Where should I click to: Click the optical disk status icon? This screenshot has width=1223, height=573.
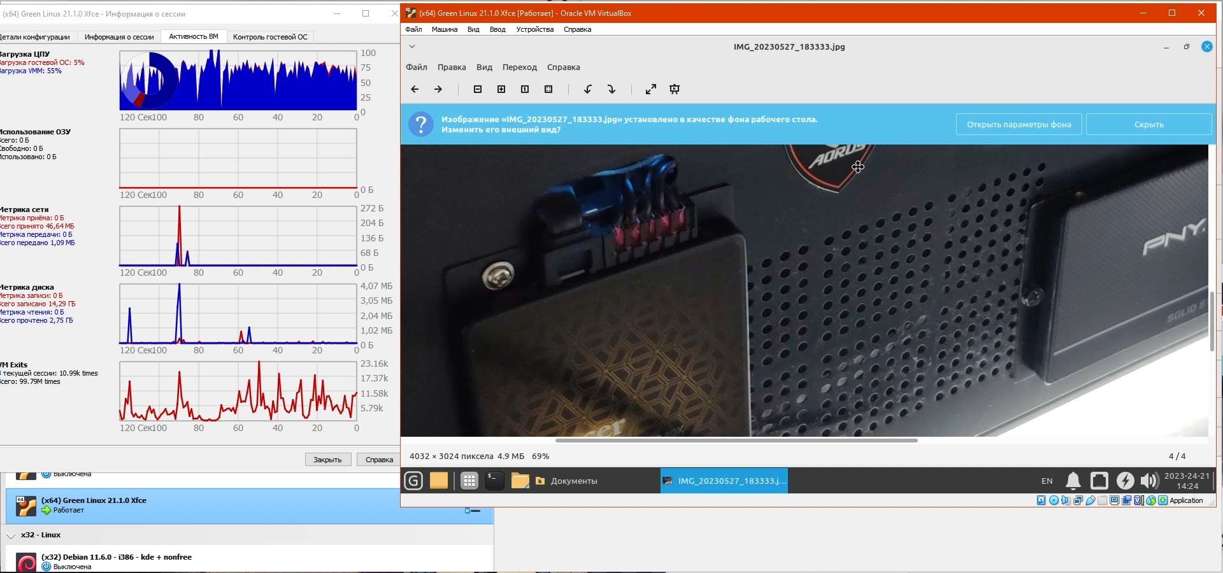[1054, 500]
